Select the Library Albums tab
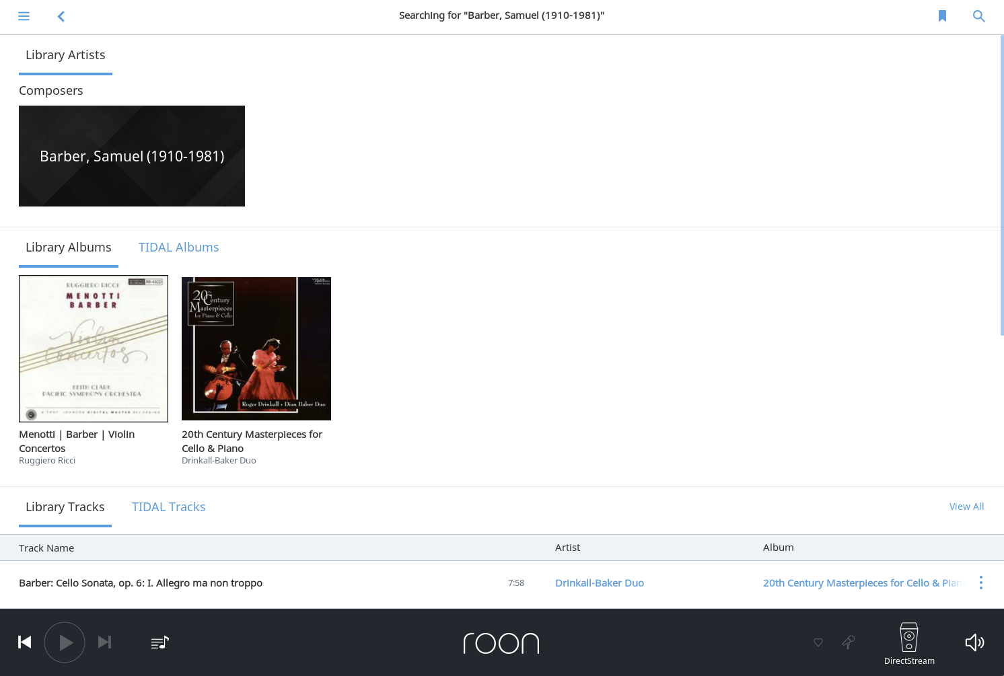This screenshot has height=676, width=1004. point(68,247)
